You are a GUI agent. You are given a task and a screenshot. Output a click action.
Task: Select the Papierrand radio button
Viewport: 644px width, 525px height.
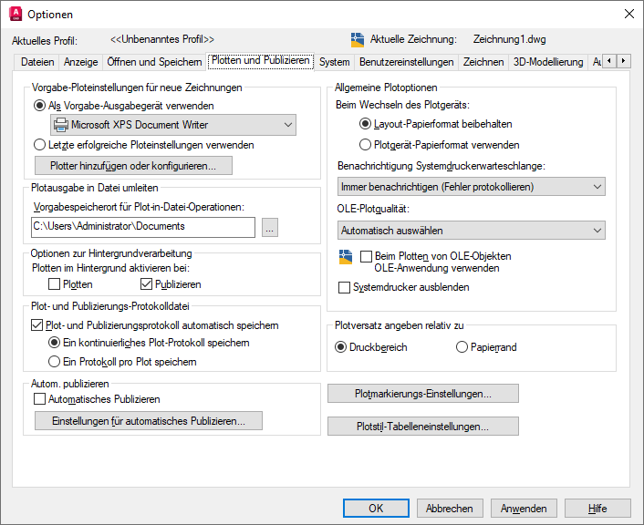tap(462, 347)
